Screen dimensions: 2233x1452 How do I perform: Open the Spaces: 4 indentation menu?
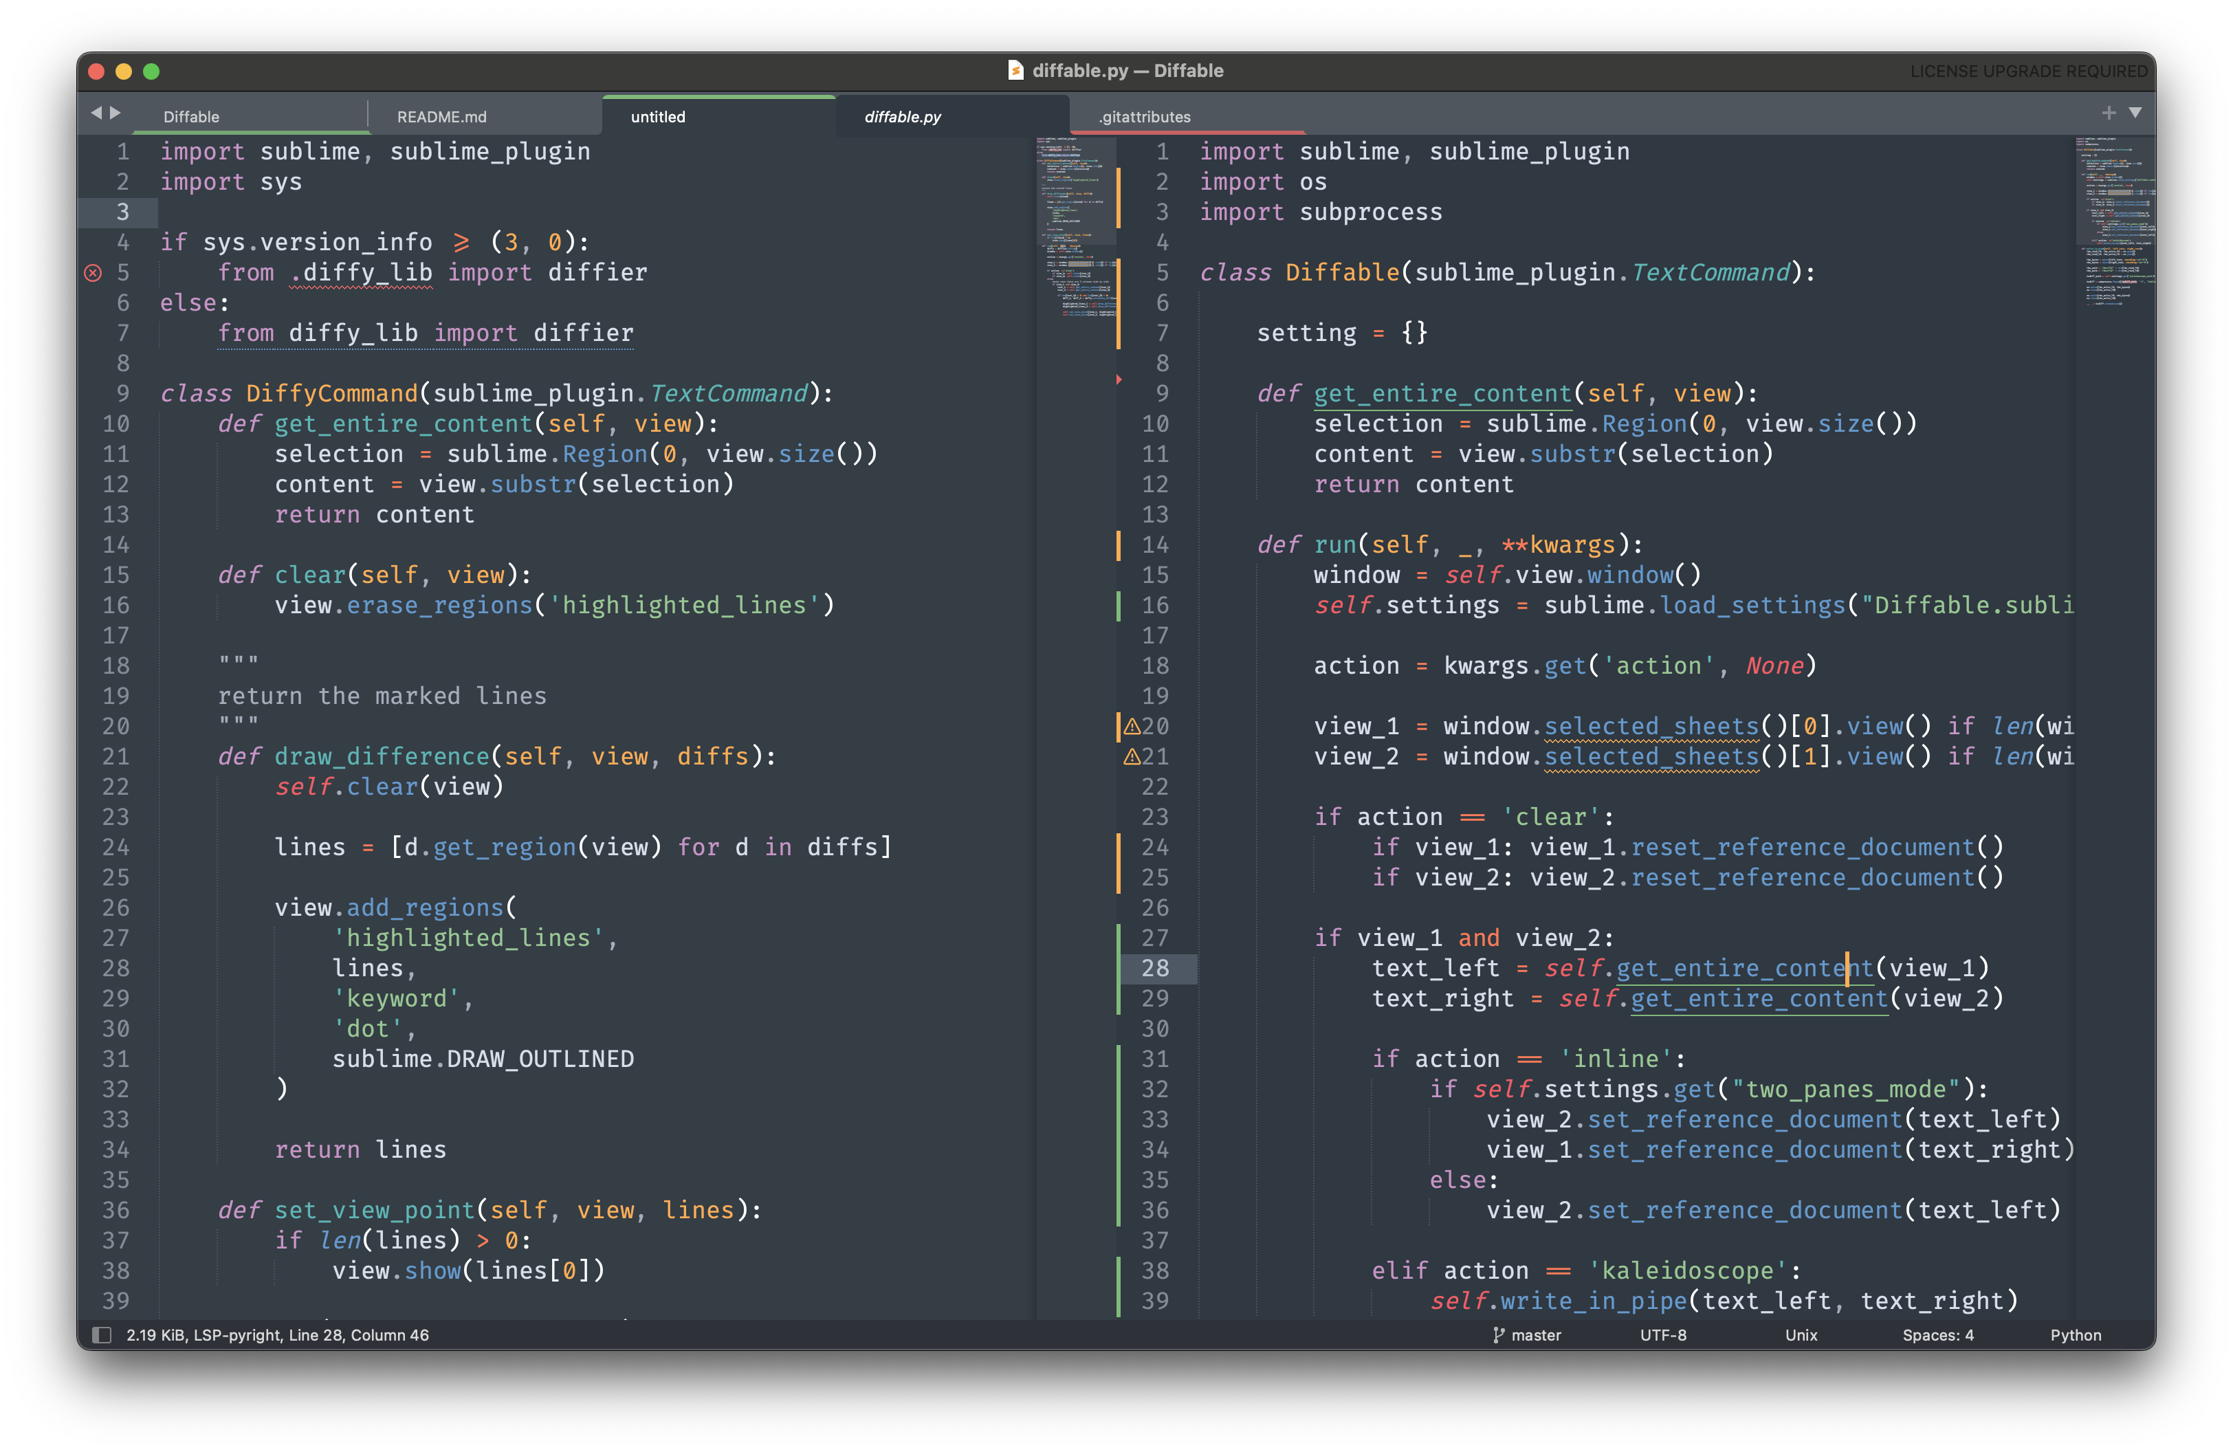pyautogui.click(x=1937, y=1334)
